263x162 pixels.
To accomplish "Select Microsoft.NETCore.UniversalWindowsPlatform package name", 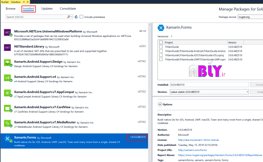I will coord(48,31).
